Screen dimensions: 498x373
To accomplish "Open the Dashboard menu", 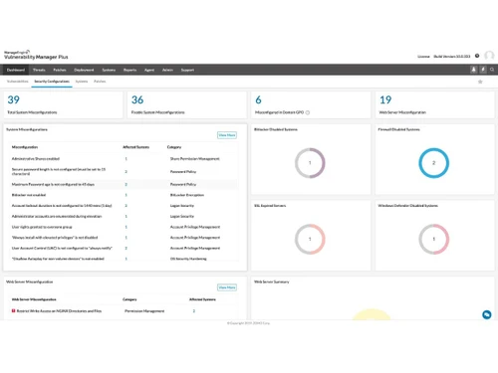I will (16, 70).
